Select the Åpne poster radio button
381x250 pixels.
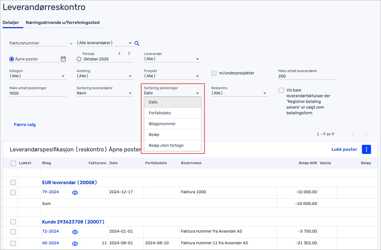tap(12, 59)
